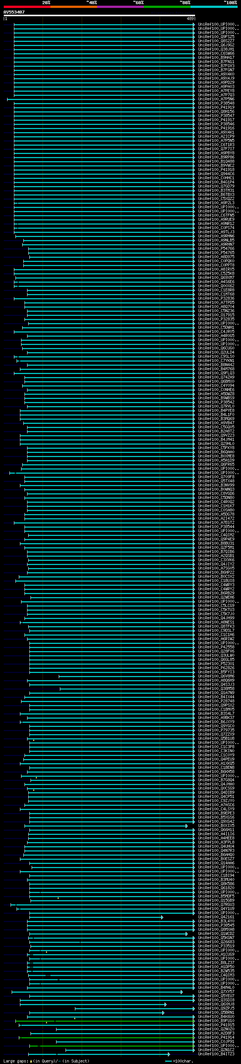Select hit label UniRef100_Q38JH1

click(216, 49)
